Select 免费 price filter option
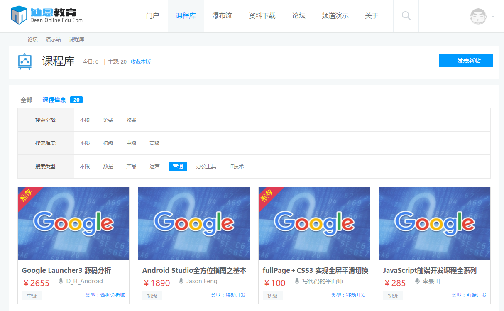Image resolution: width=504 pixels, height=311 pixels. 108,120
